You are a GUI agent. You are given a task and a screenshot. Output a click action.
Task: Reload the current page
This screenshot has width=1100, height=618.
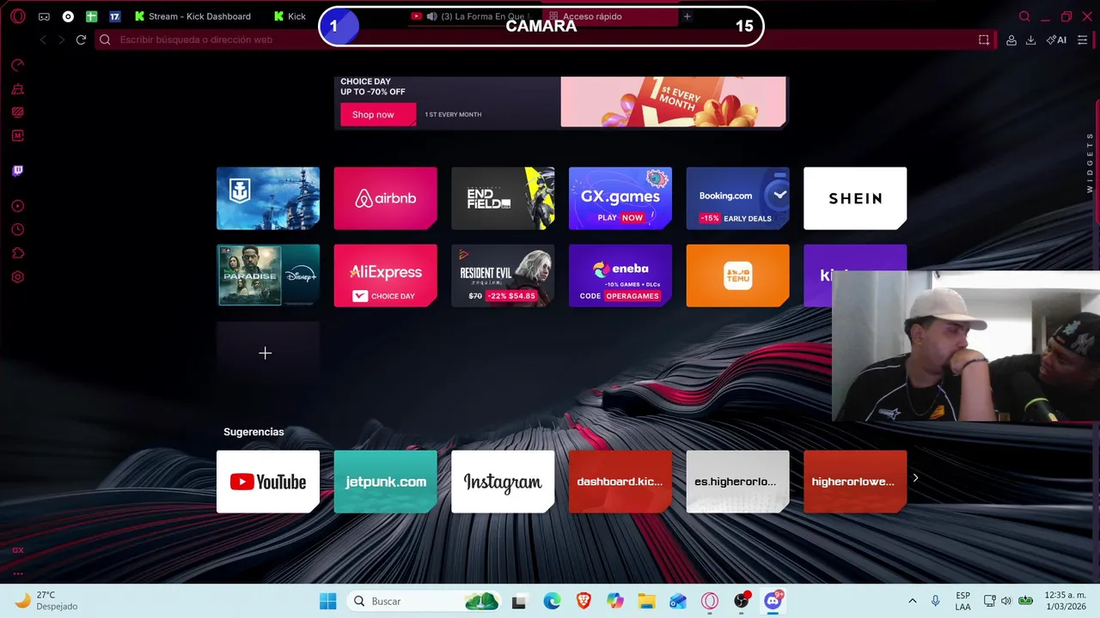(81, 39)
